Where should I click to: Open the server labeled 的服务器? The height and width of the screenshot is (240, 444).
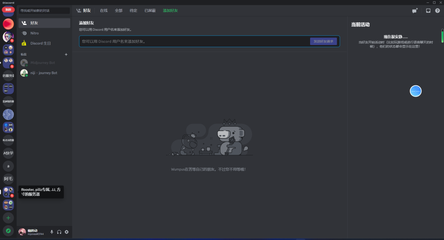pos(8,76)
